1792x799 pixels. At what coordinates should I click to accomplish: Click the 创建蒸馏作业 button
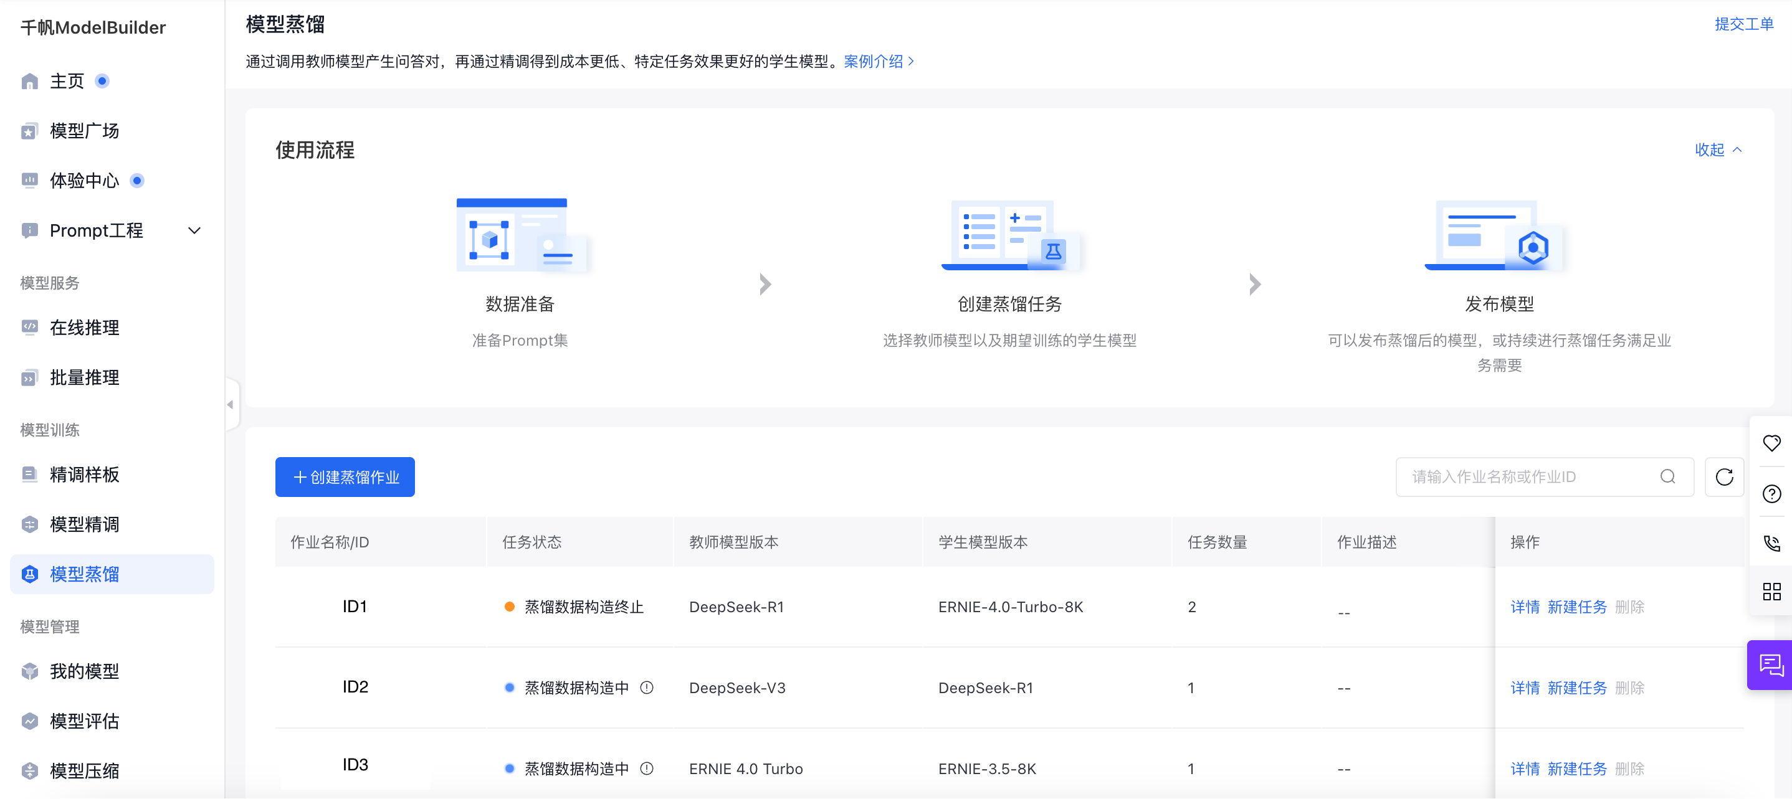pos(345,477)
